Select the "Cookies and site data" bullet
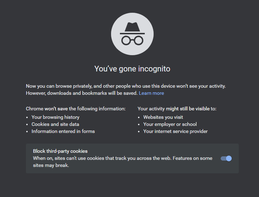Screen dimensions: 259x197 point(55,124)
